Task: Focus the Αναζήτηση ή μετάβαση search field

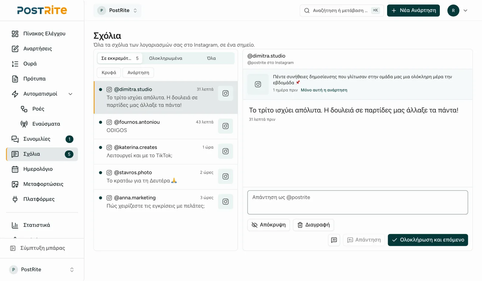Action: 342,11
